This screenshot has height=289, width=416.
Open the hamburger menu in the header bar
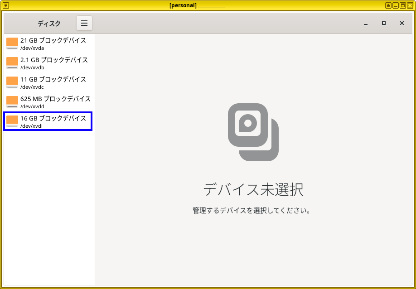tap(84, 23)
